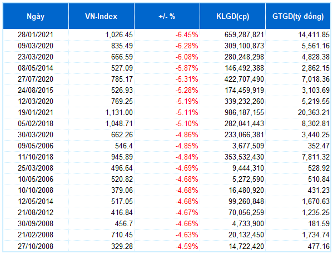Click the date 19/01/2021

pos(36,113)
